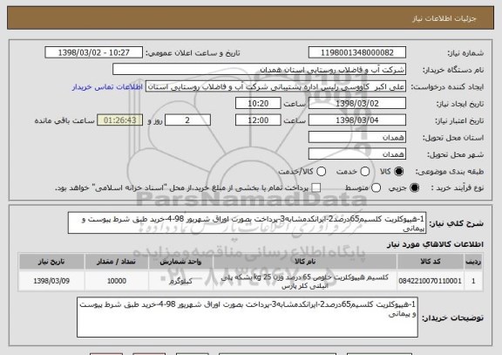This screenshot has width=502, height=355.
Task: Click the 12:00 validity time field
Action: 258,120
